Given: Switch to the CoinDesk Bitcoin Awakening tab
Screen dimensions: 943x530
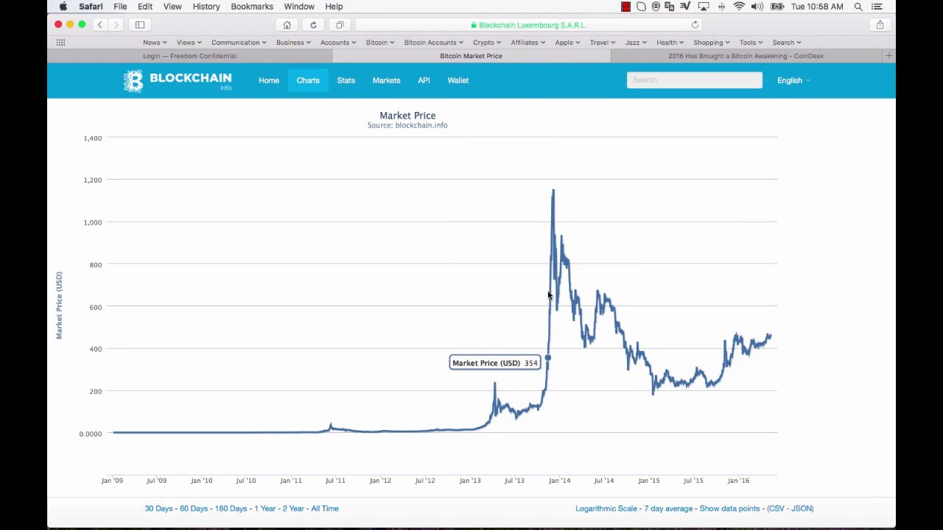Looking at the screenshot, I should 746,56.
